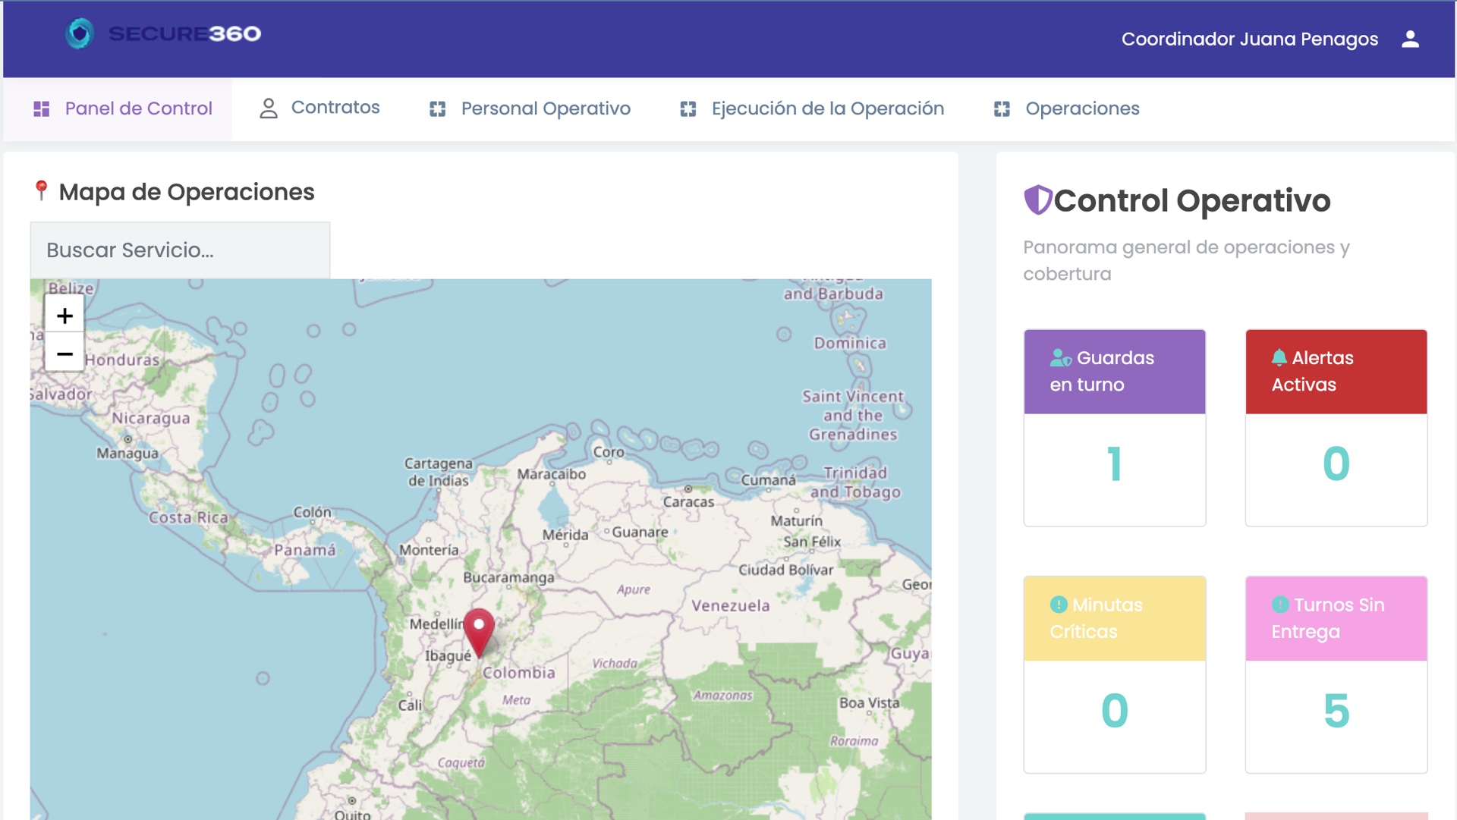Zoom out on the map

click(65, 353)
